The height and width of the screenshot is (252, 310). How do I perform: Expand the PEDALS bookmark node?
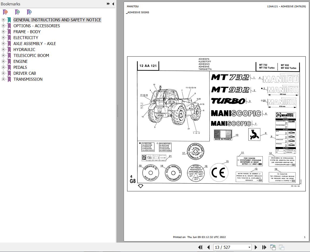pos(3,67)
